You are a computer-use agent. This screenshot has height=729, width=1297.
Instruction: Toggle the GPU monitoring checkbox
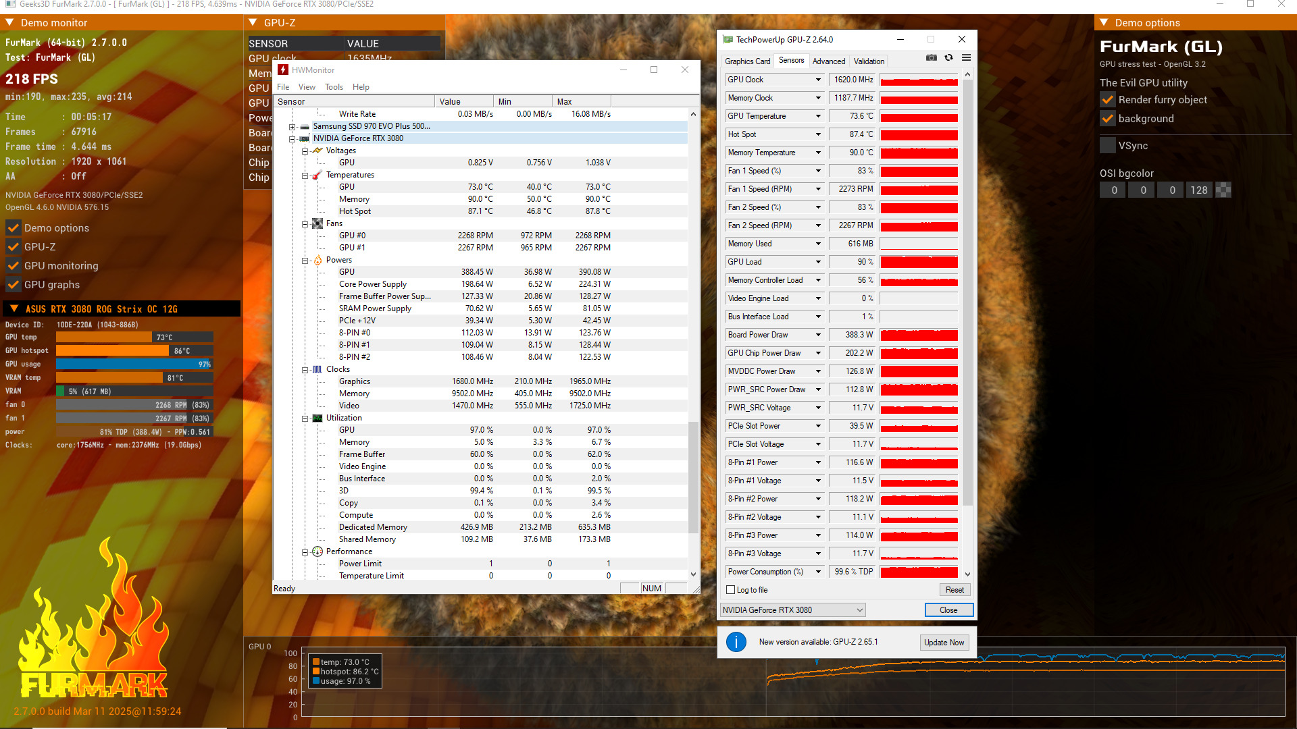click(x=13, y=266)
